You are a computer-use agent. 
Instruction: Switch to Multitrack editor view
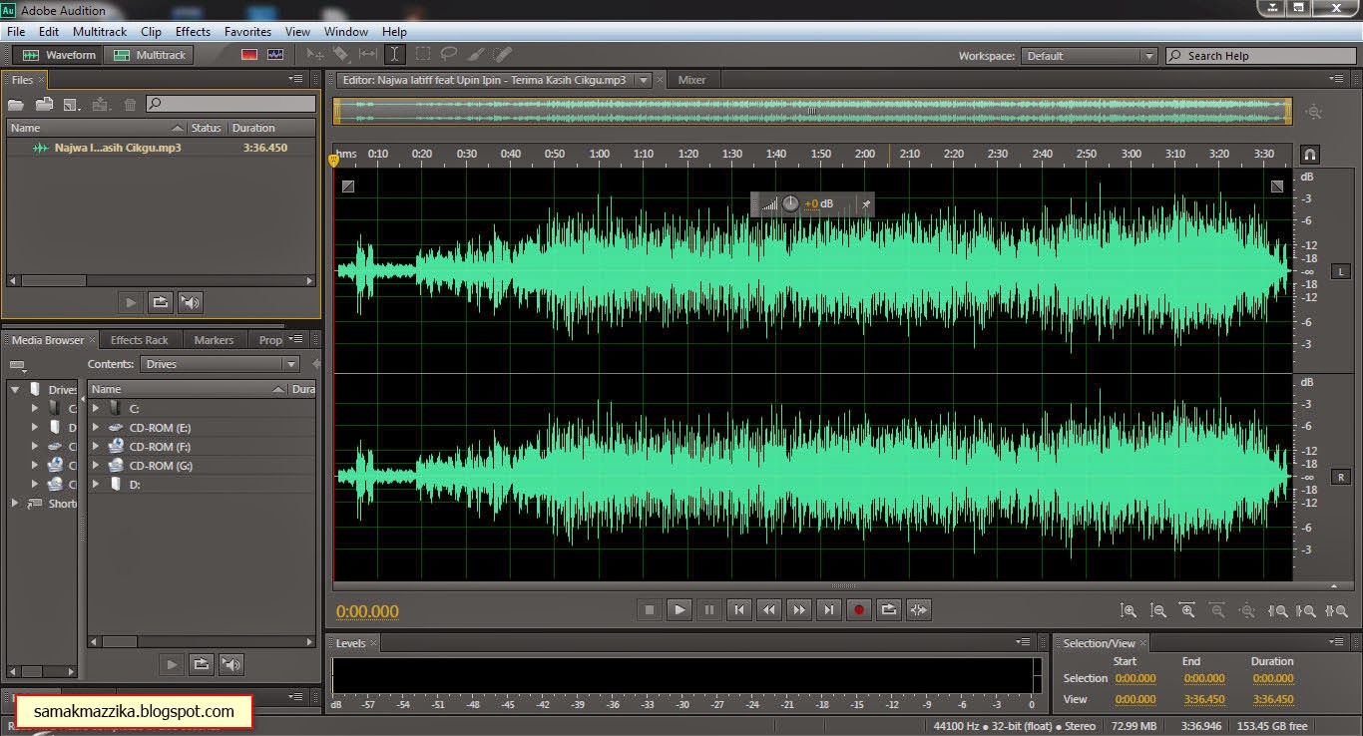click(151, 55)
